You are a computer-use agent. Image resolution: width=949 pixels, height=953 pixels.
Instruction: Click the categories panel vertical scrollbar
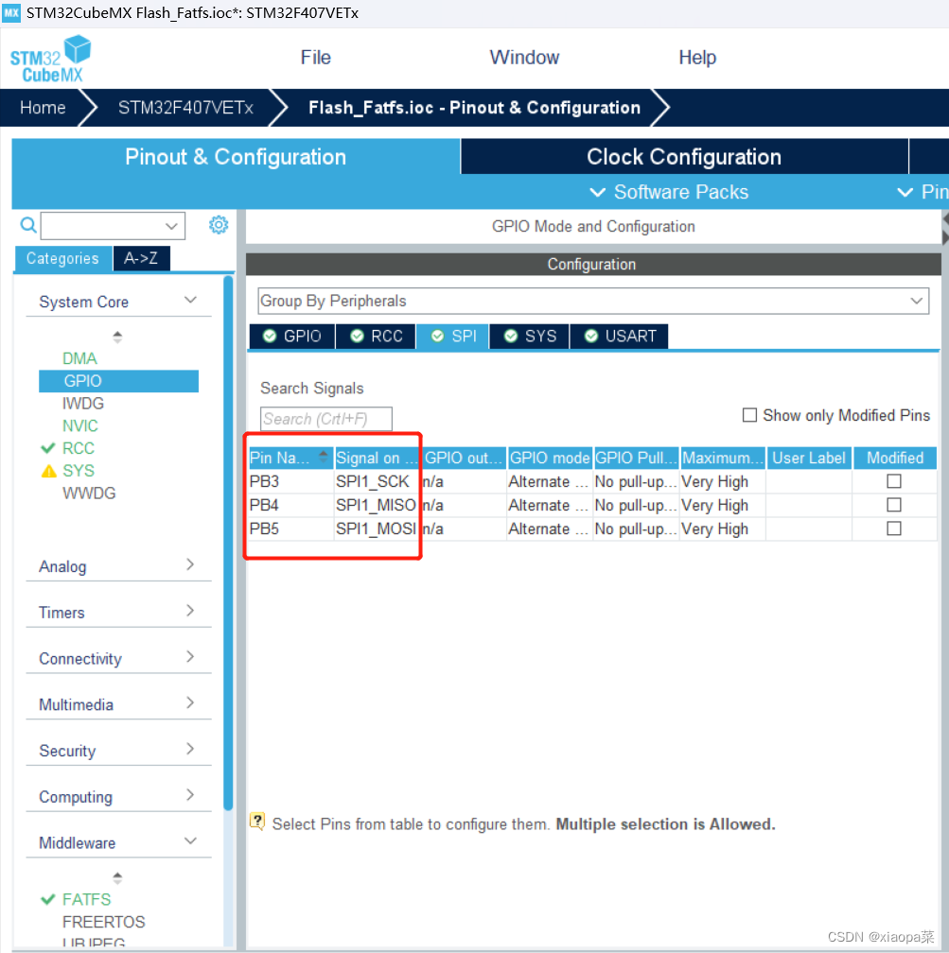[229, 544]
